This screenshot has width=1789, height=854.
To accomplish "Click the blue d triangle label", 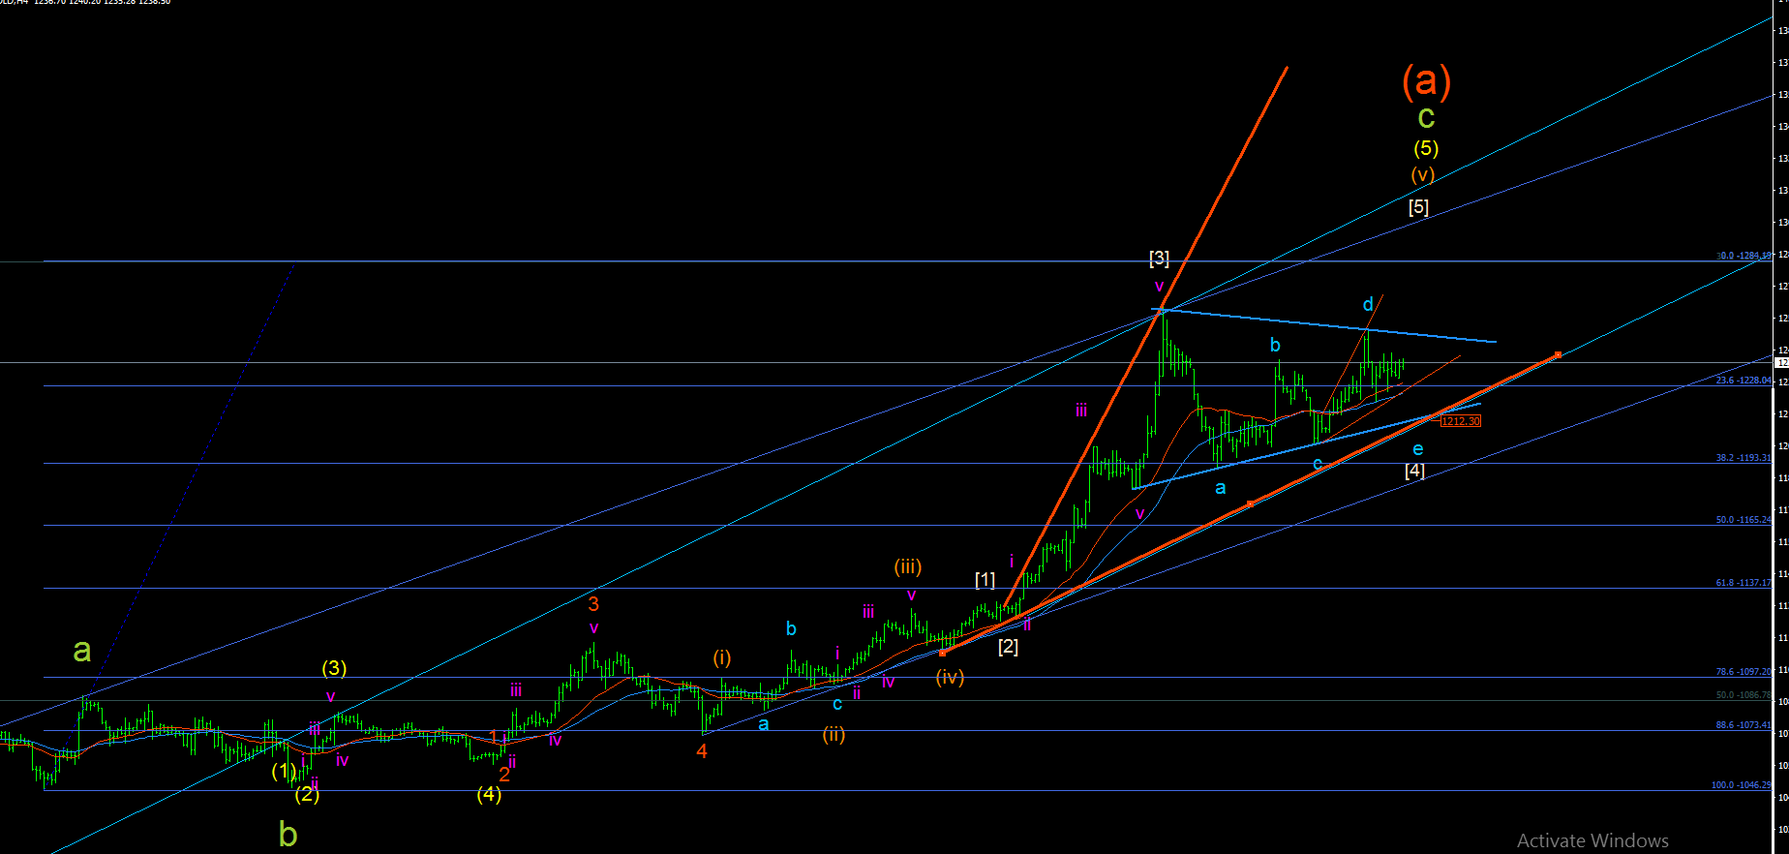I will pos(1368,305).
